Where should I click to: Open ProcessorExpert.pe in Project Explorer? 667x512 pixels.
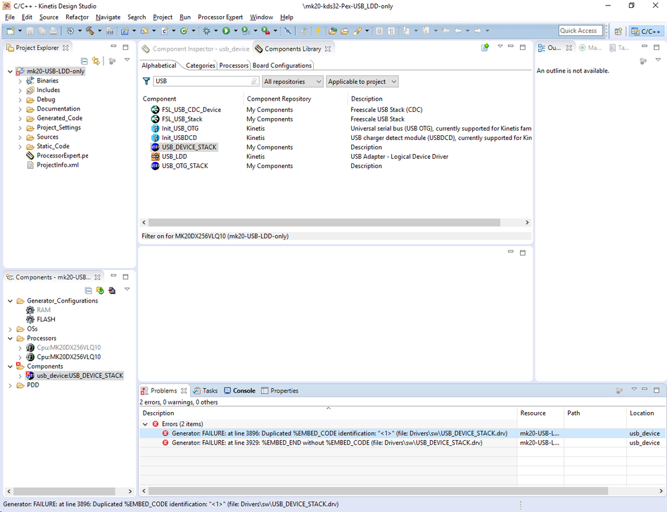[x=63, y=155]
